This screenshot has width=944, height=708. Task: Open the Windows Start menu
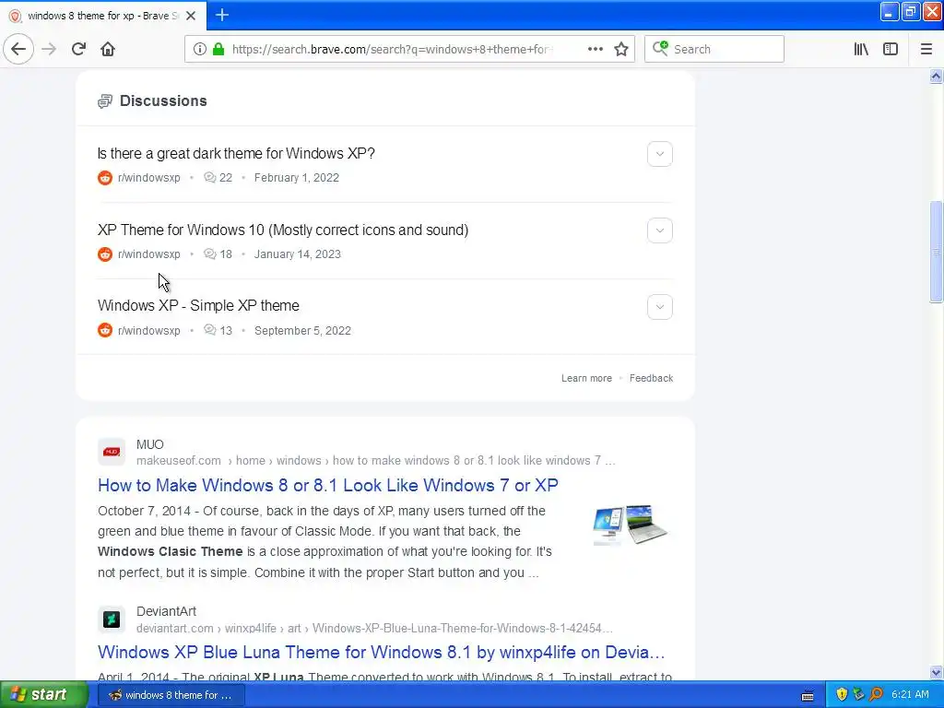click(43, 695)
